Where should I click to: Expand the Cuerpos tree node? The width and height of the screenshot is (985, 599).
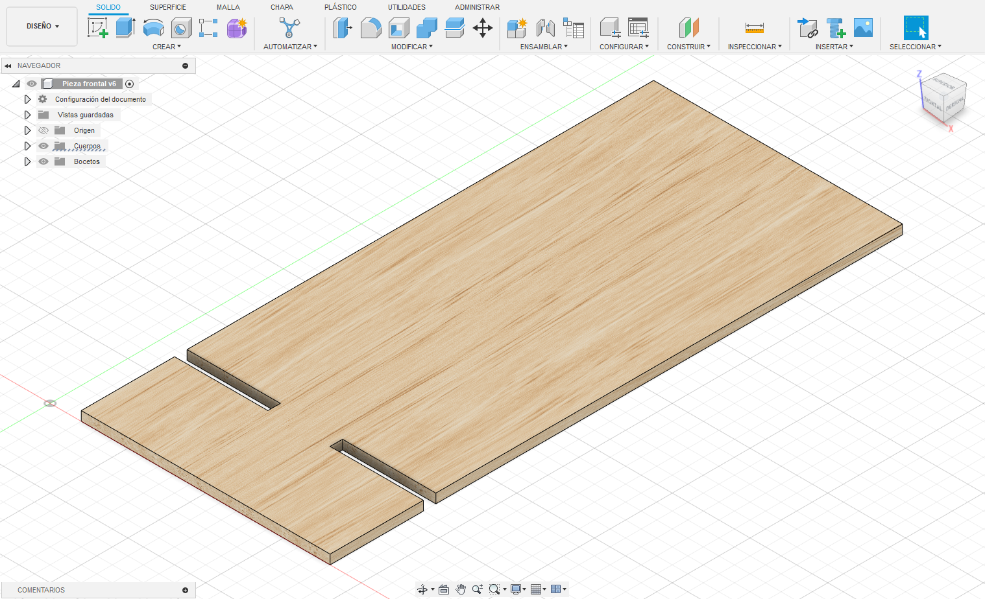27,146
